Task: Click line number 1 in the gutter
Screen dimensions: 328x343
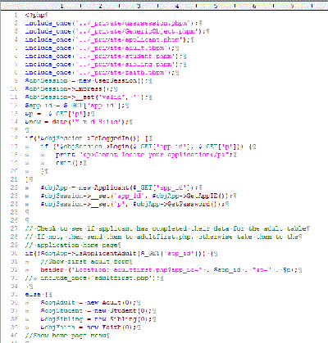Action: point(16,15)
